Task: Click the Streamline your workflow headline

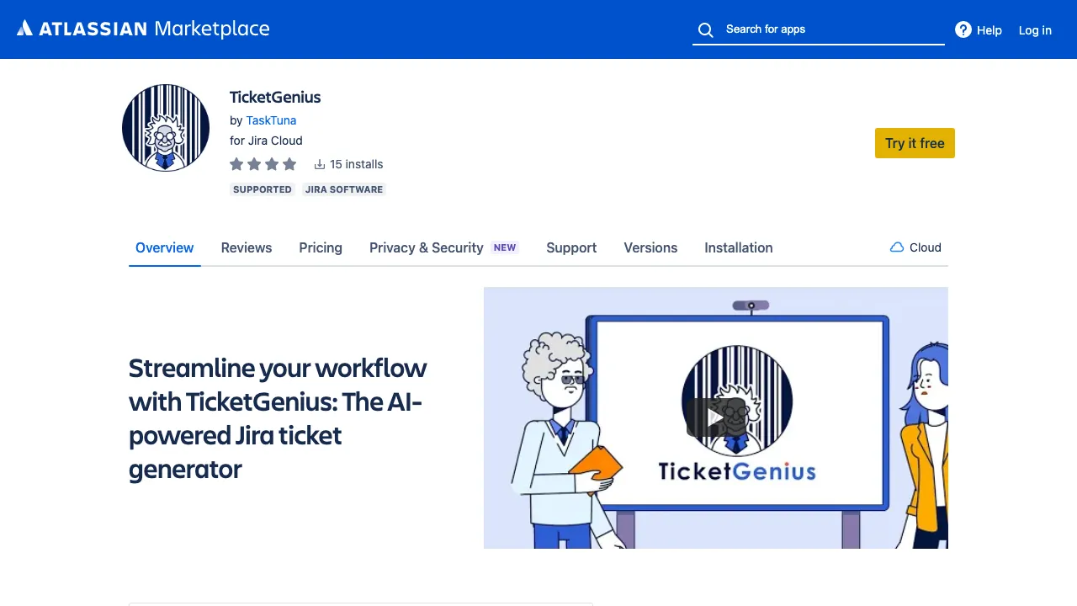Action: [x=279, y=418]
